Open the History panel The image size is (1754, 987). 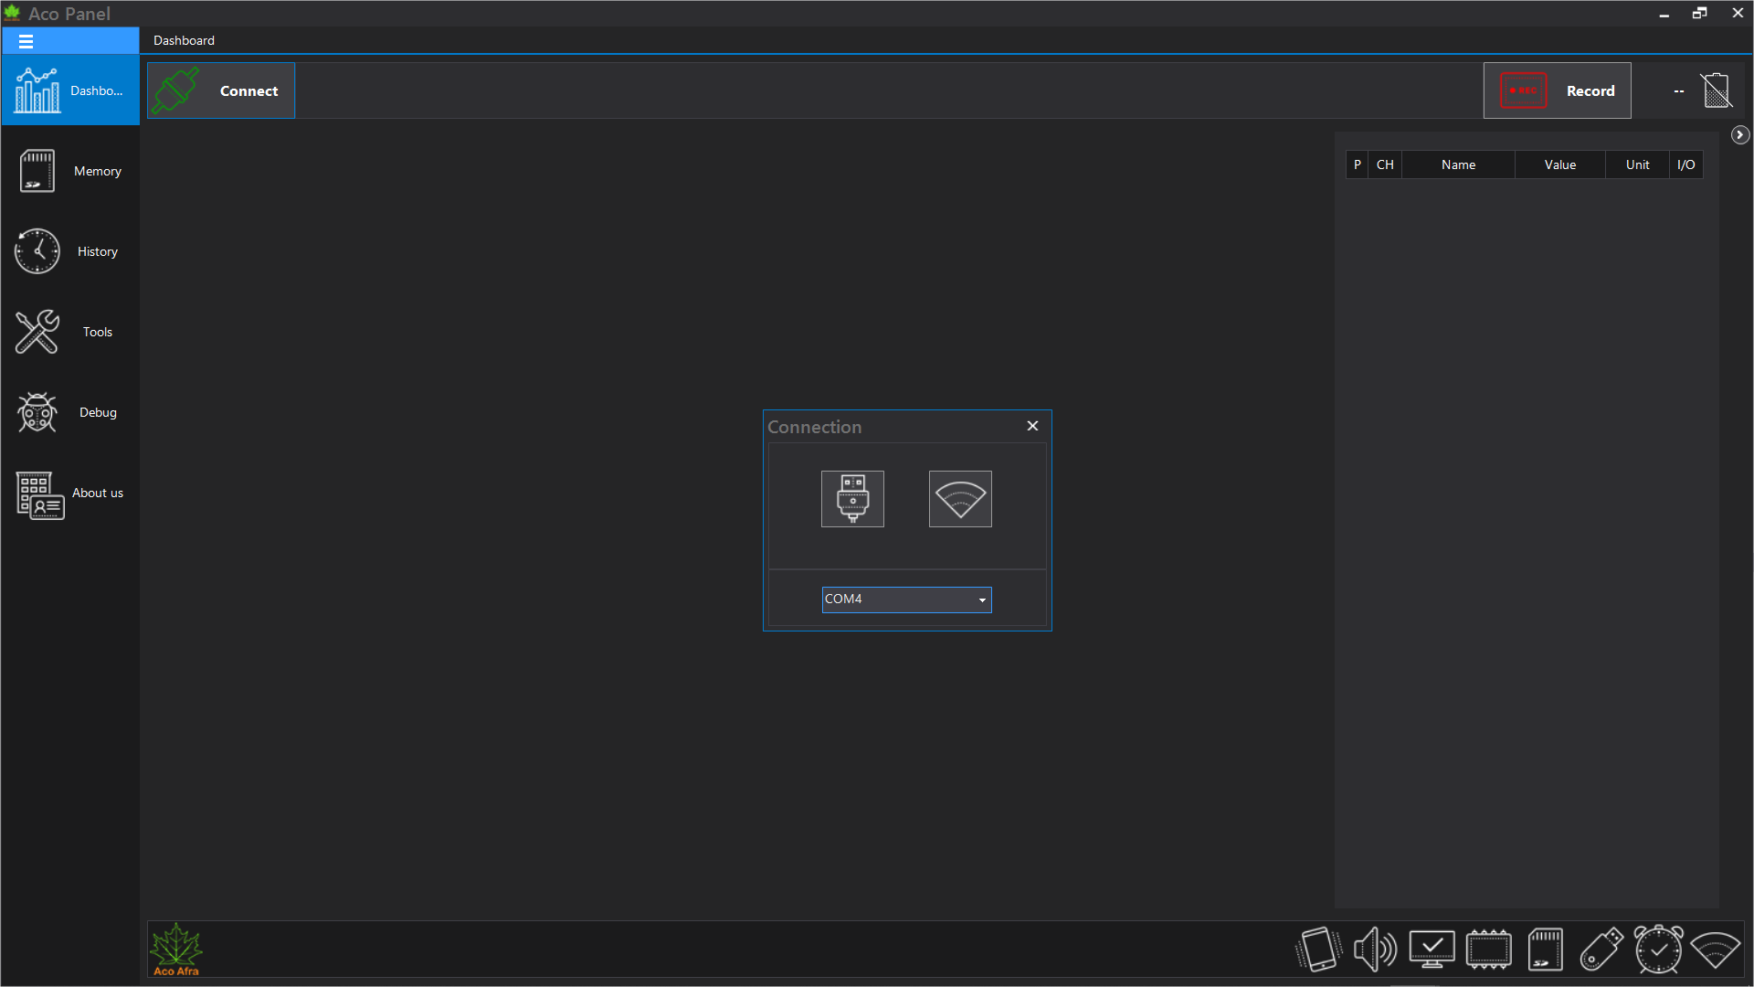72,249
